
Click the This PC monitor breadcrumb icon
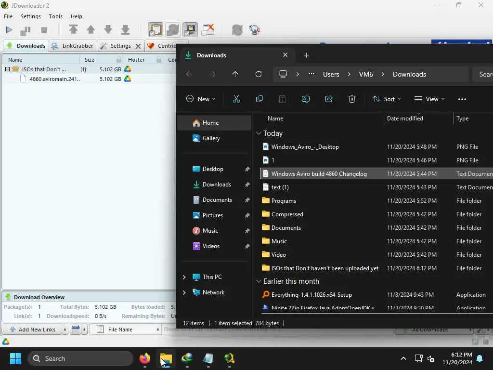tap(283, 74)
